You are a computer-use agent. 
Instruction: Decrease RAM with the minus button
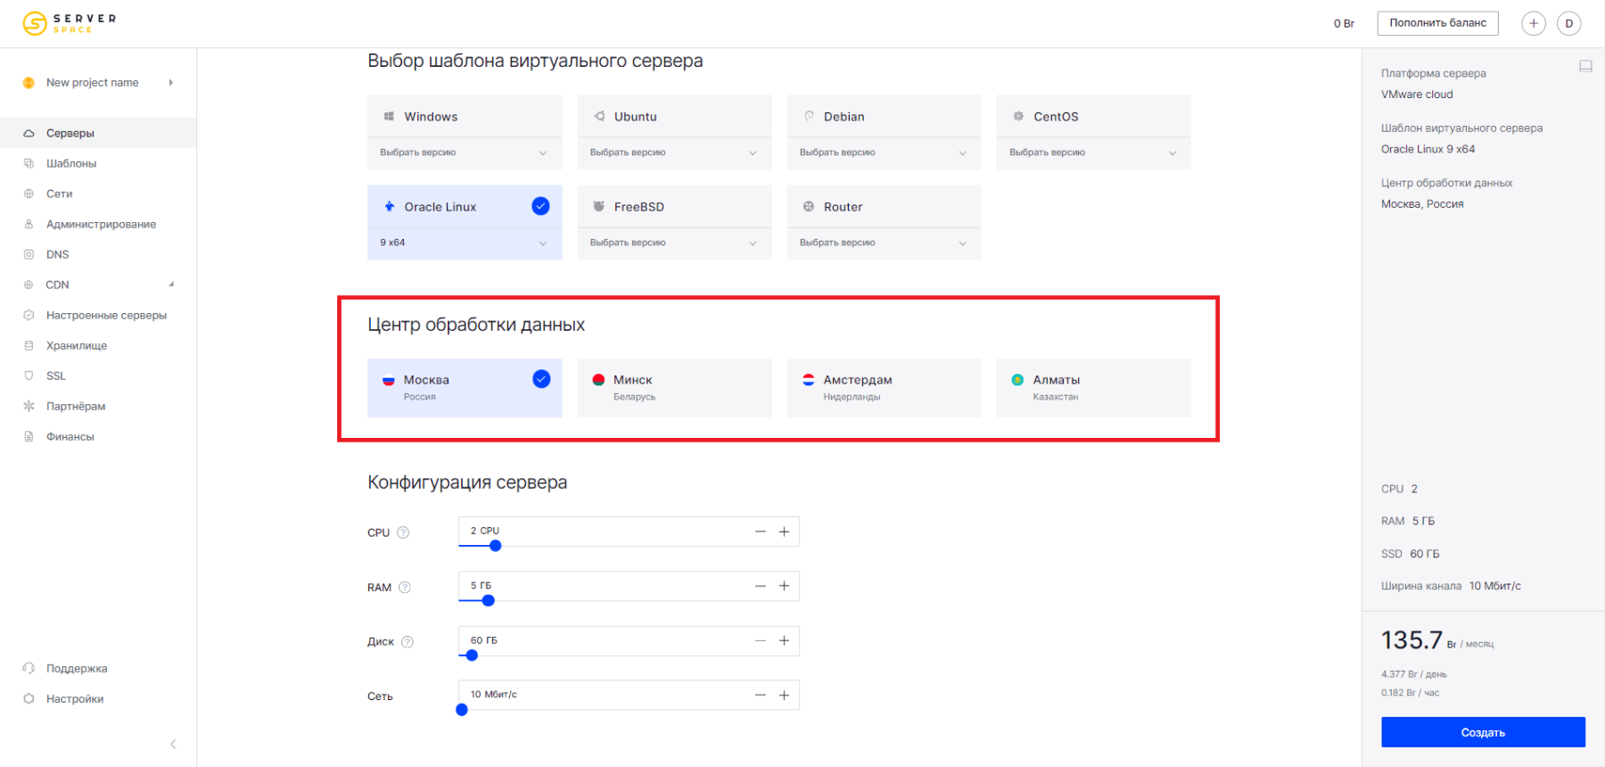click(x=761, y=586)
